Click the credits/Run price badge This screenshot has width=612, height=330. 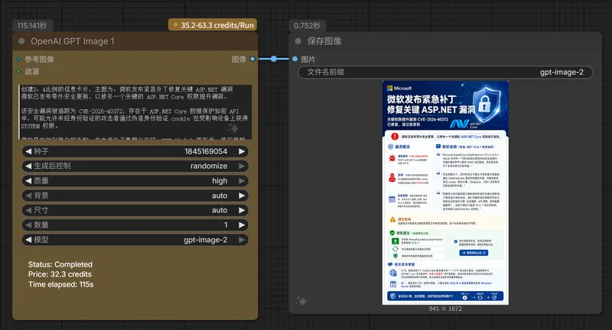click(x=213, y=25)
